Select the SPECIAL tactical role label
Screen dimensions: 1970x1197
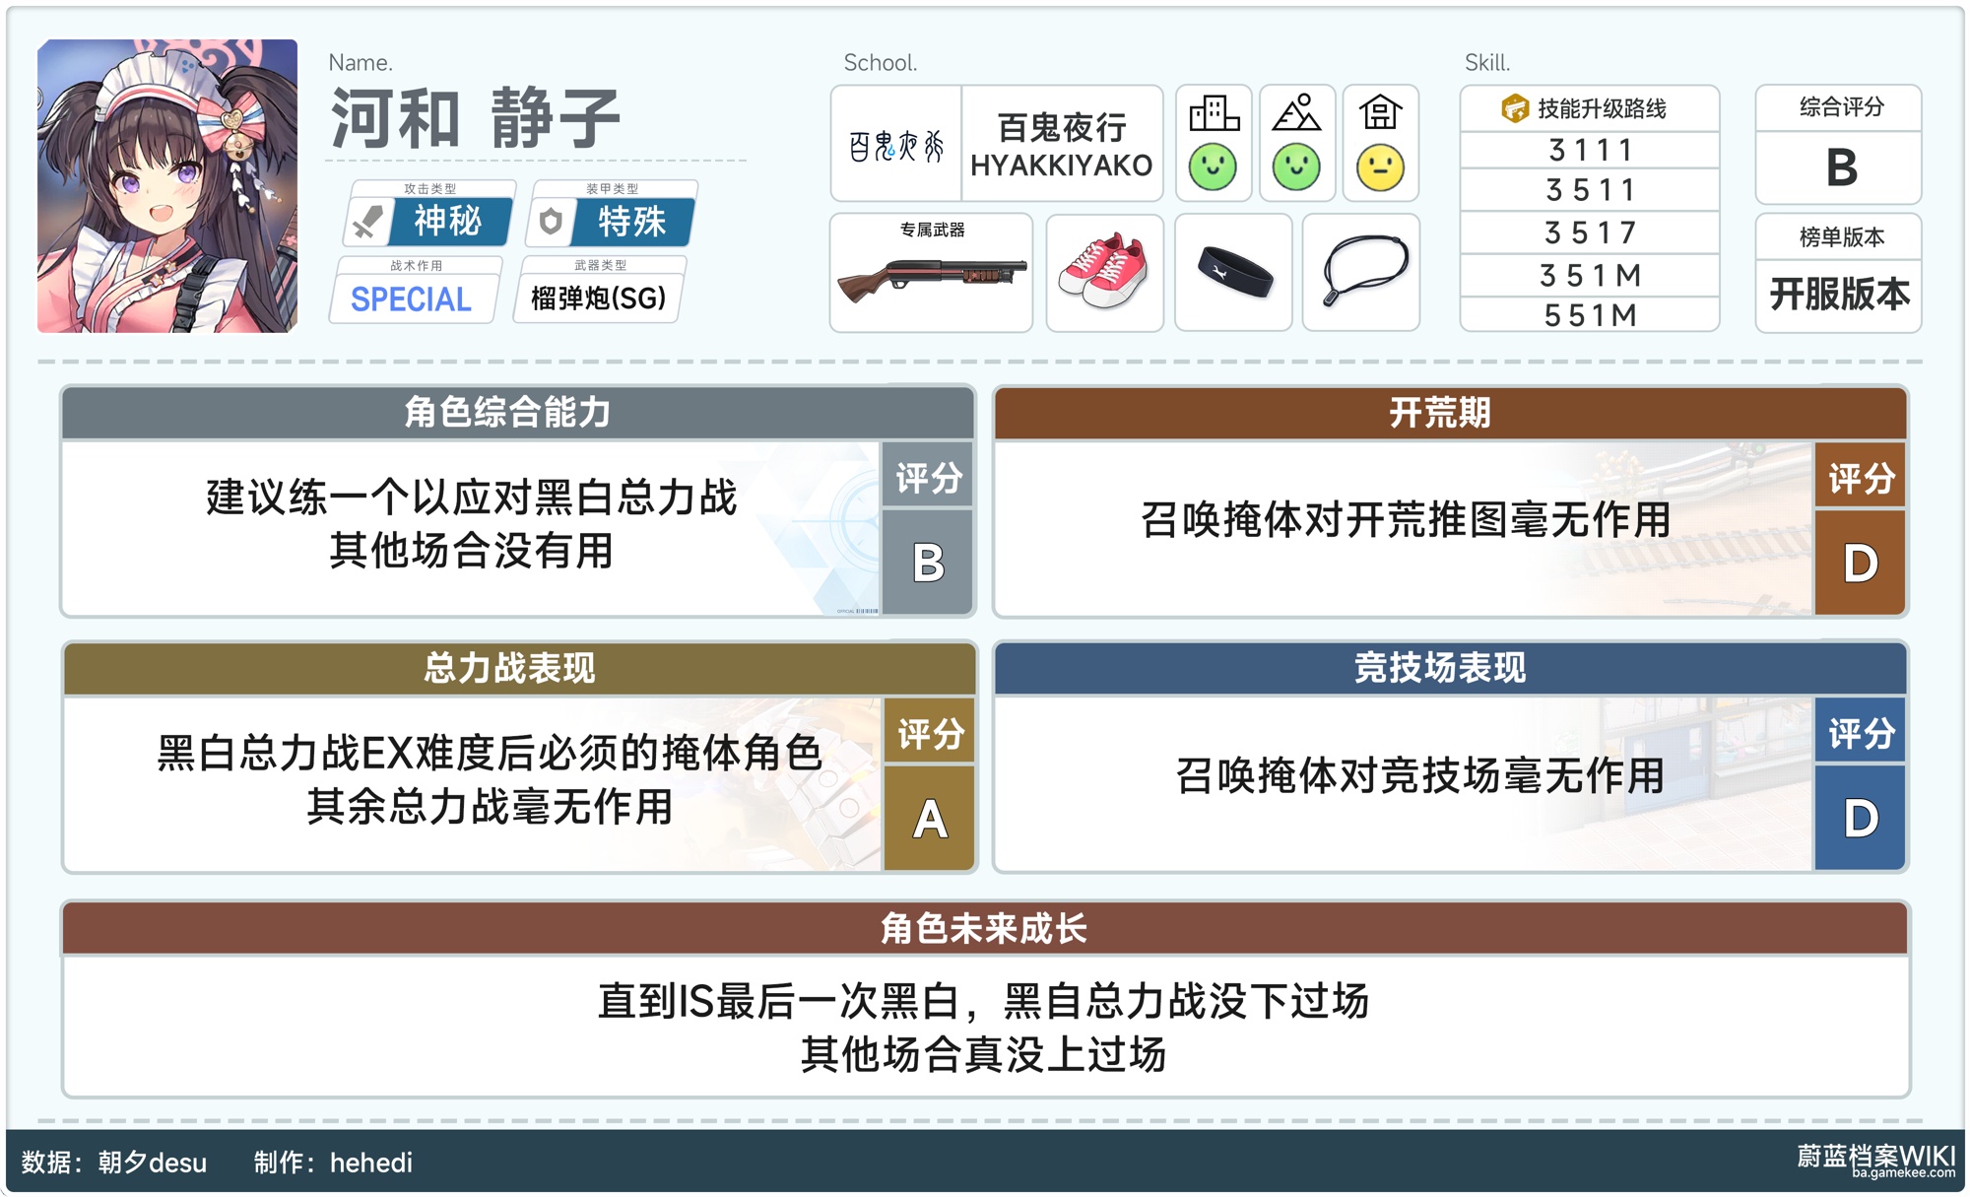pos(412,299)
